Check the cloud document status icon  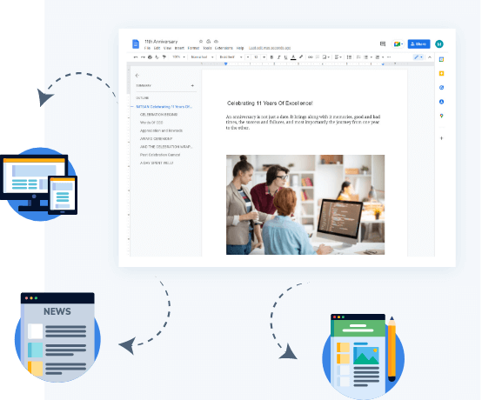(x=216, y=42)
